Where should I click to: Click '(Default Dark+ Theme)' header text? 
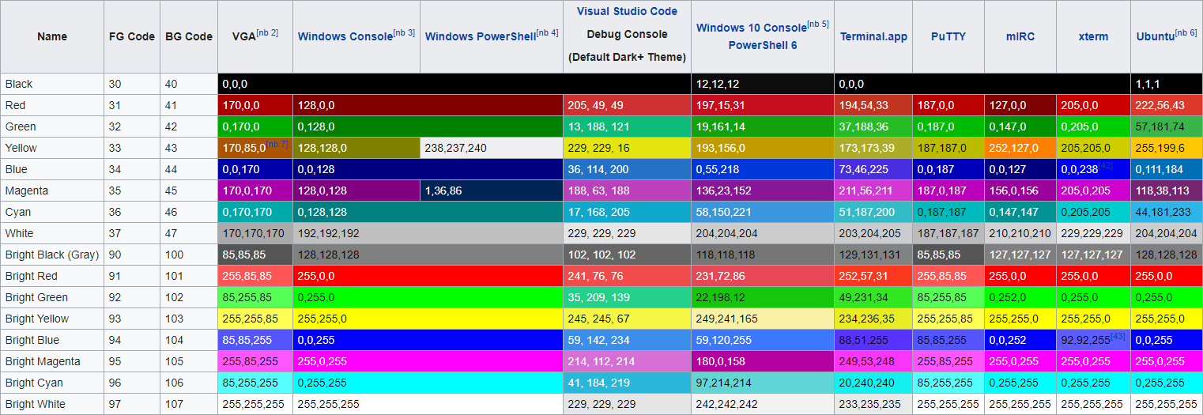(x=627, y=58)
